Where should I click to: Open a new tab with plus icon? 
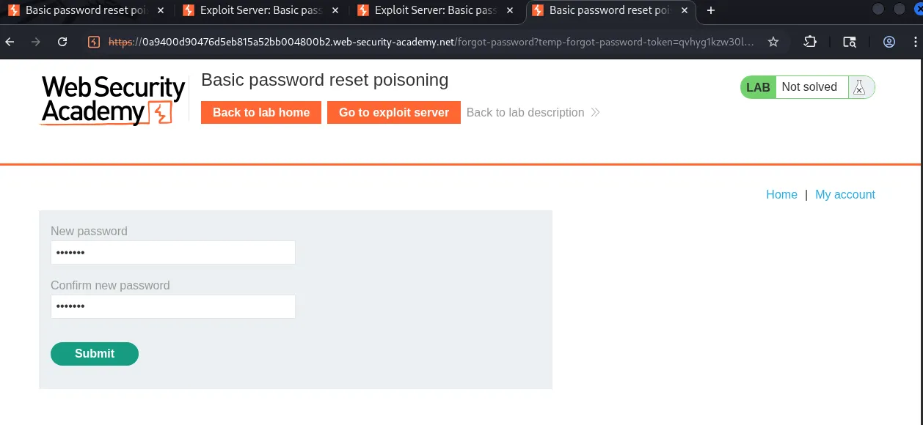tap(710, 10)
